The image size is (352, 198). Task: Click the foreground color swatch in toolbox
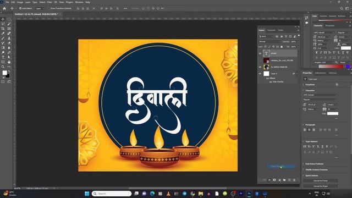coord(5,73)
